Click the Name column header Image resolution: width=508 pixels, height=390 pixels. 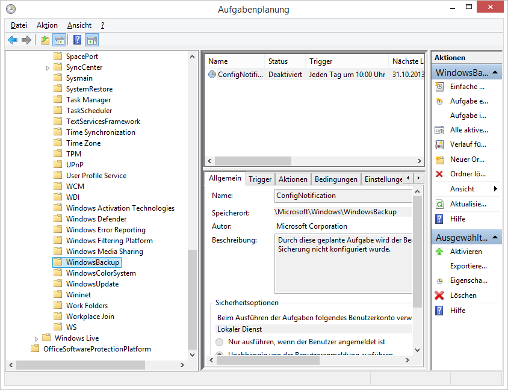[x=235, y=61]
